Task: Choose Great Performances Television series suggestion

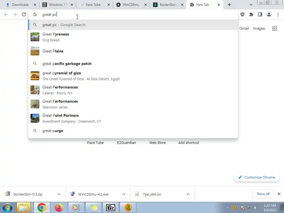Action: pyautogui.click(x=133, y=104)
